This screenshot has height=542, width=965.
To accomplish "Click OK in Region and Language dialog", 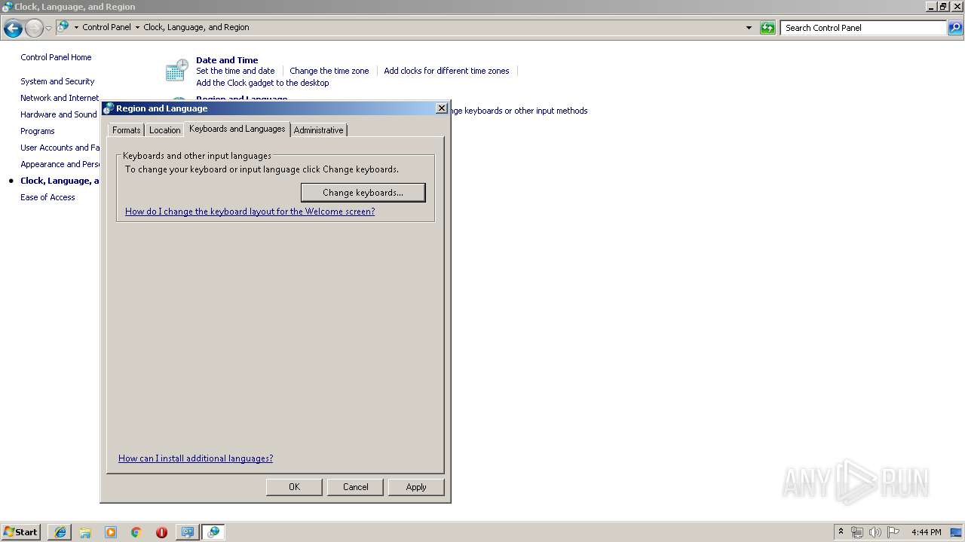I will point(294,487).
